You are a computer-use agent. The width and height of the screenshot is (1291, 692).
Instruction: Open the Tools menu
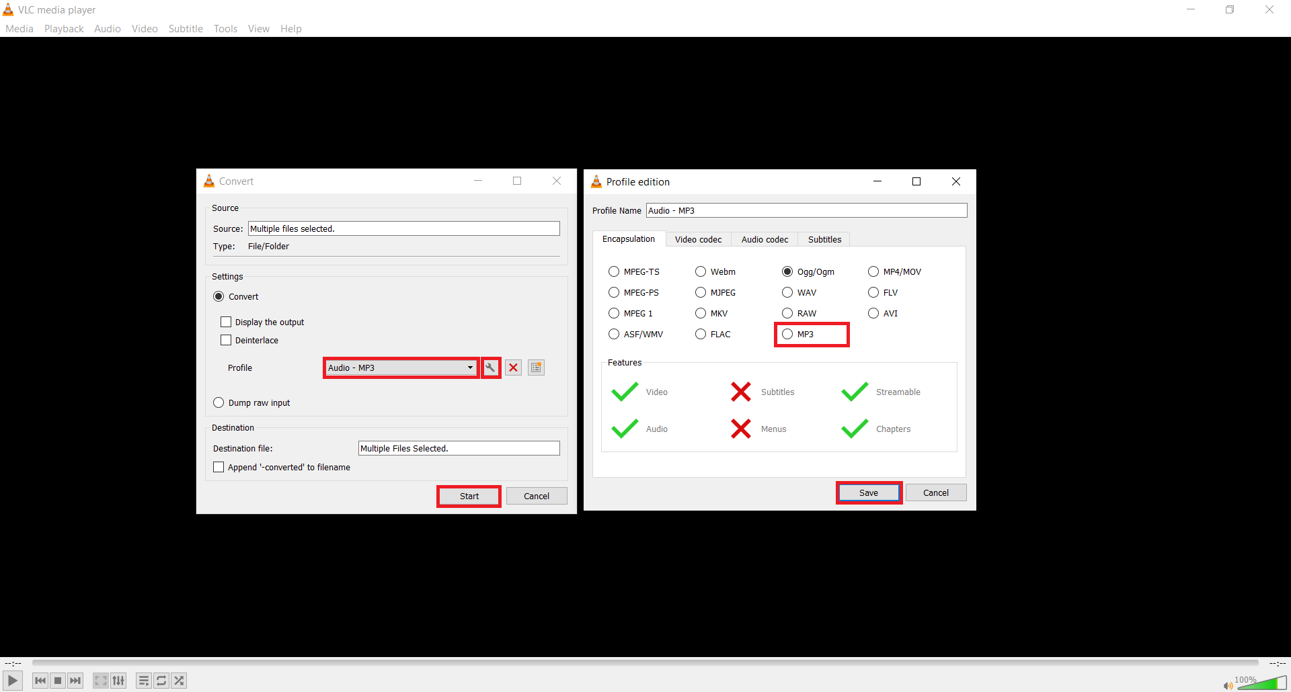225,29
